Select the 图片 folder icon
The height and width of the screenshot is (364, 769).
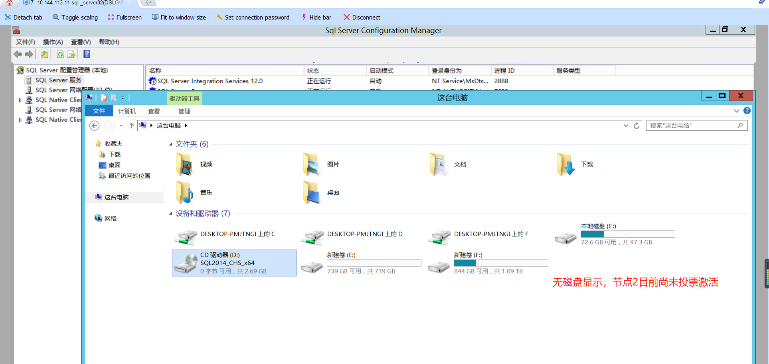(x=312, y=164)
